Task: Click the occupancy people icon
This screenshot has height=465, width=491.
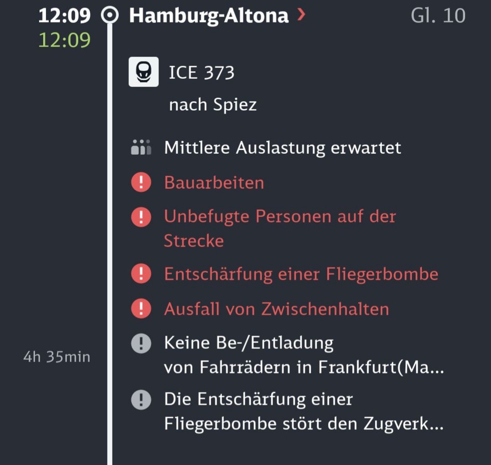Action: point(141,147)
